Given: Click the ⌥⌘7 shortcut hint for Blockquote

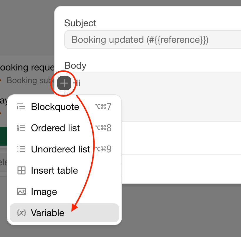Looking at the screenshot, I should point(103,107).
